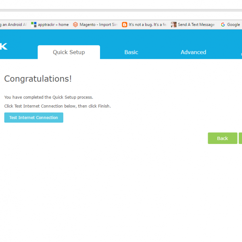
Task: Click the orange Blogger bookmark icon
Action: pos(125,25)
